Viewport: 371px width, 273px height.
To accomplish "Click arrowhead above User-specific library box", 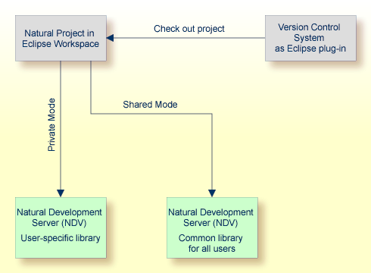I will [x=61, y=193].
